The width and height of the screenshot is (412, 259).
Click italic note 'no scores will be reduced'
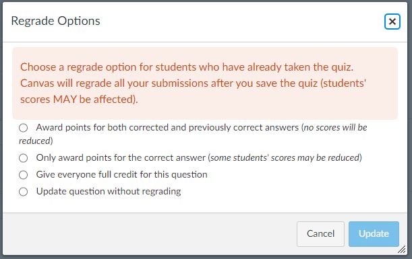(x=193, y=134)
